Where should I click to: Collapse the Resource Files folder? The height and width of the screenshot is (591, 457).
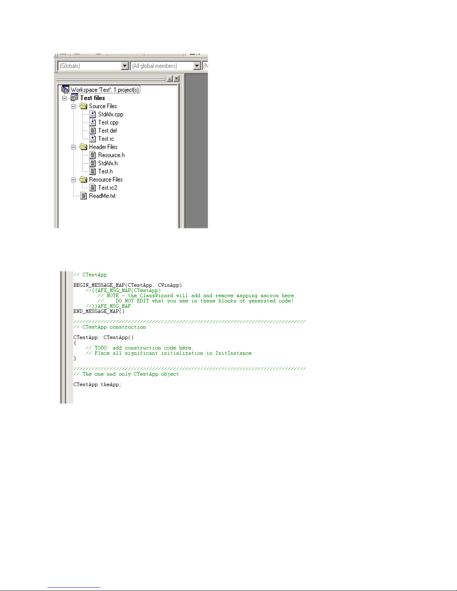(x=73, y=180)
